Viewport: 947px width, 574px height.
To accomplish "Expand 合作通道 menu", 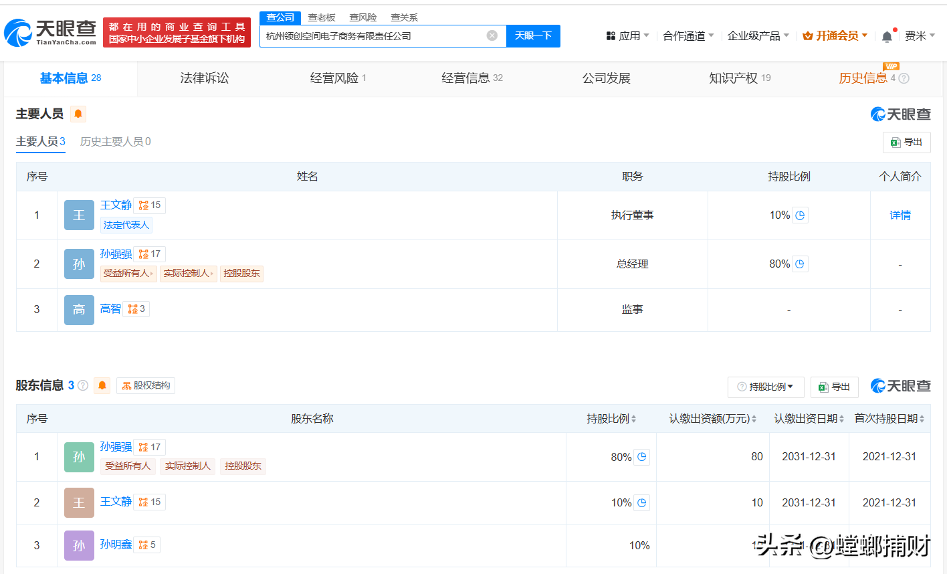I will 688,36.
